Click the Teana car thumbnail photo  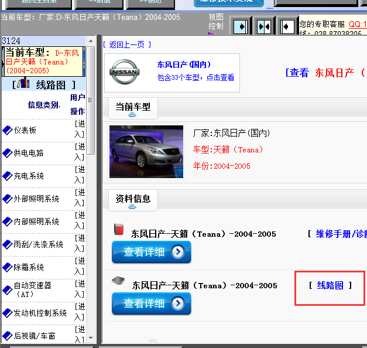click(x=146, y=152)
